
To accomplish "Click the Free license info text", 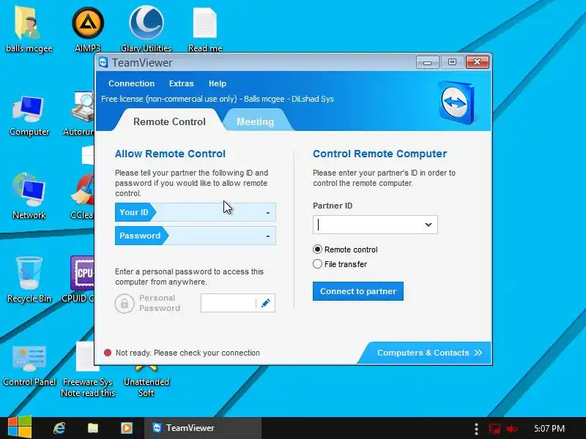I will coord(217,99).
